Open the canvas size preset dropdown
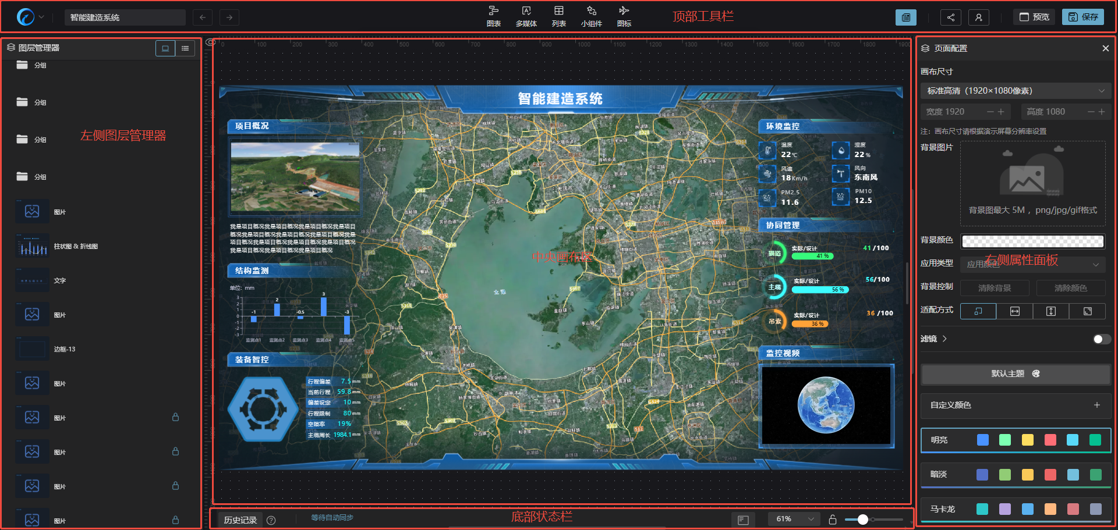This screenshot has width=1118, height=530. click(1015, 91)
